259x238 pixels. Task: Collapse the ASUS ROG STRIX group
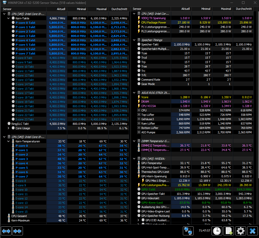[x=134, y=93]
